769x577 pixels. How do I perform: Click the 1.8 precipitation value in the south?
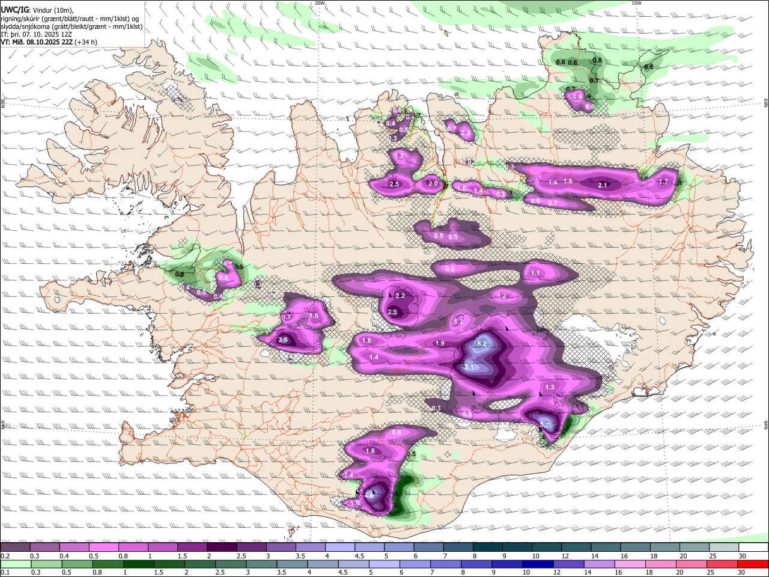370,451
